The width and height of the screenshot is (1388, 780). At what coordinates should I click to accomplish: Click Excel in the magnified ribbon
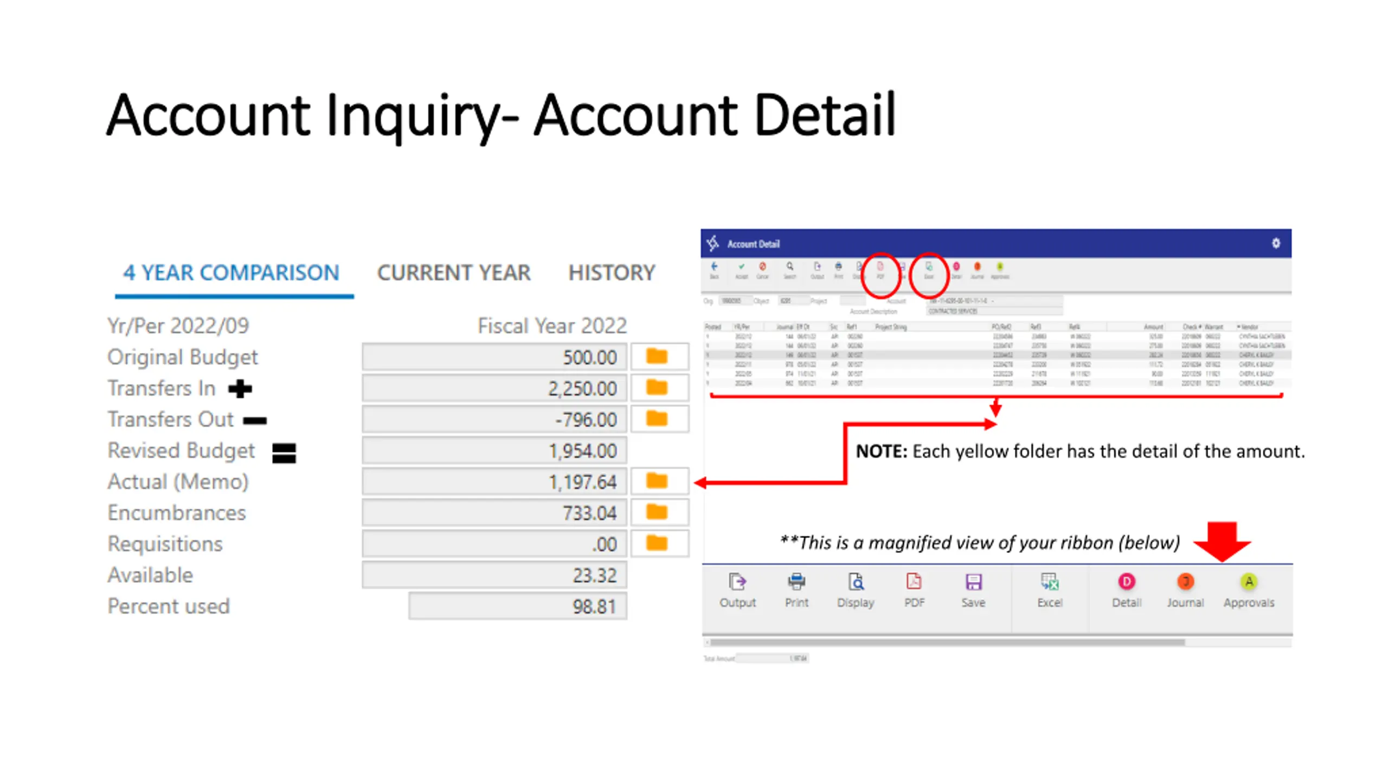(1050, 590)
